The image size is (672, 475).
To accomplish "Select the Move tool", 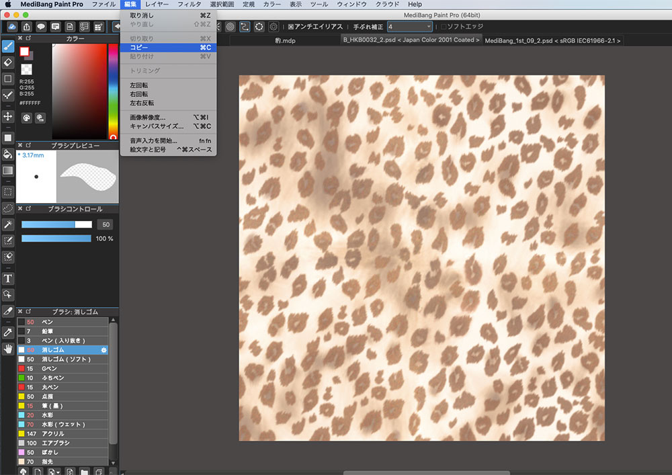I will [x=8, y=116].
